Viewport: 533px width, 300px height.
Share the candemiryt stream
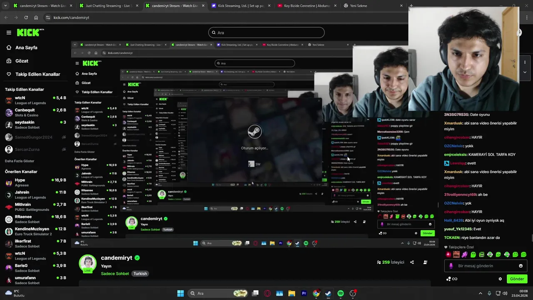[412, 262]
